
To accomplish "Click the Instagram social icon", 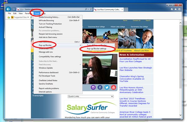I will pyautogui.click(x=93, y=87).
